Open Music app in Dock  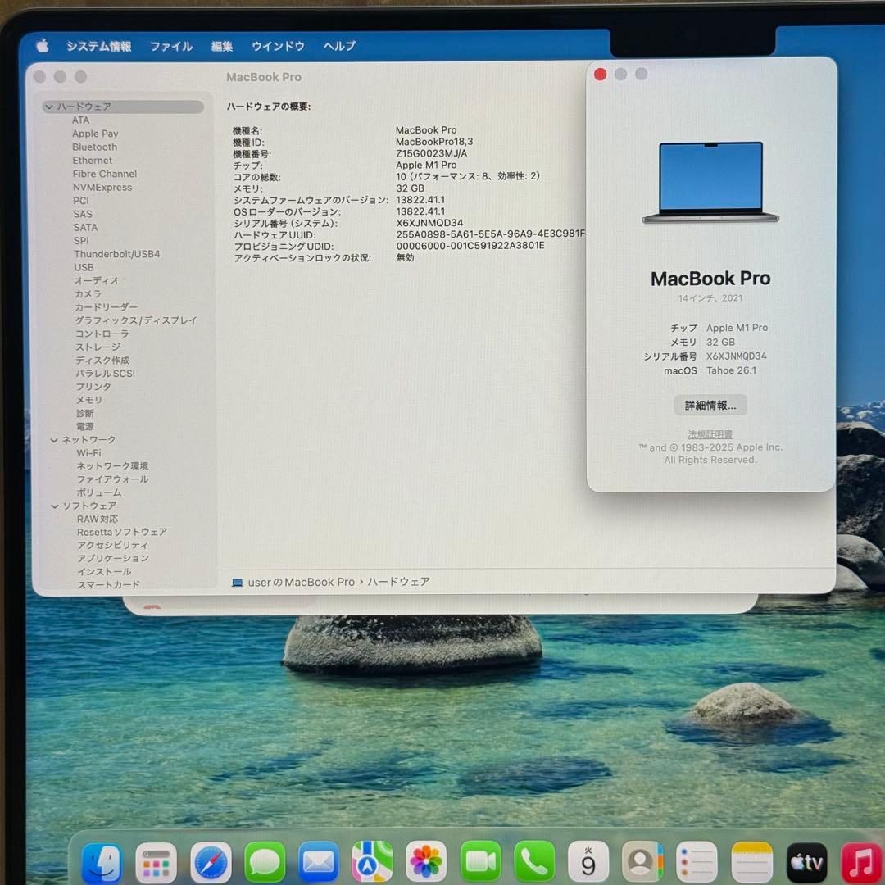(x=861, y=862)
